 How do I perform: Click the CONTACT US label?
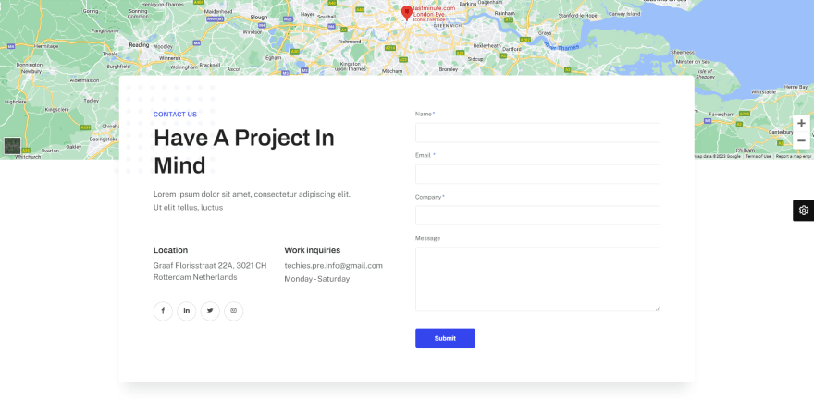point(175,115)
